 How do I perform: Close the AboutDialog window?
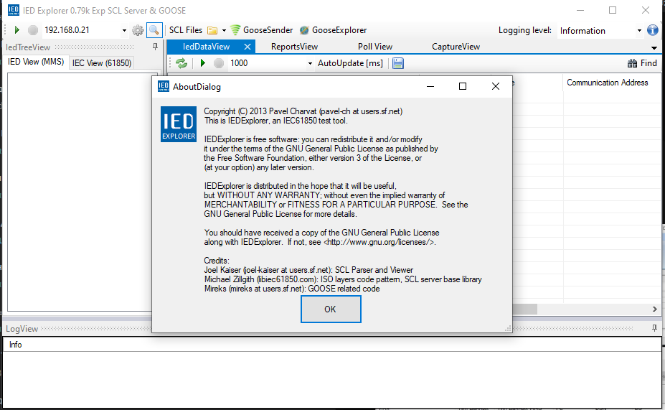(496, 87)
